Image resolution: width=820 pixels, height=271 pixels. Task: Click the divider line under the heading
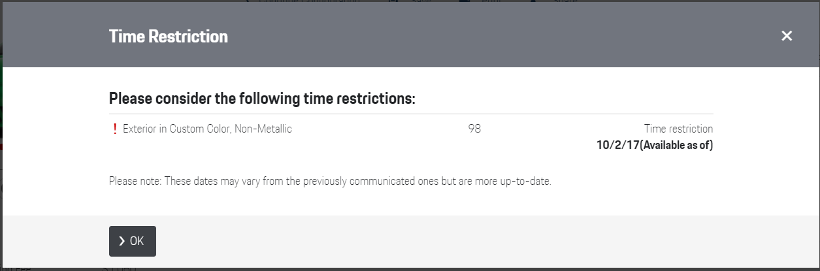(411, 114)
